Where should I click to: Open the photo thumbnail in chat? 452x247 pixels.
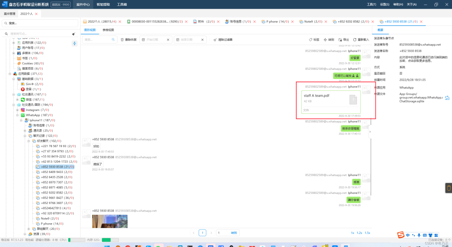(110, 222)
